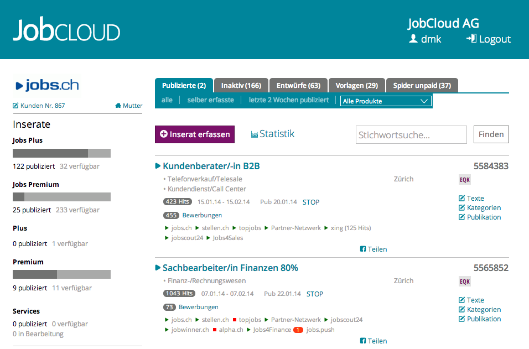Image resolution: width=529 pixels, height=349 pixels.
Task: Click EQK badge for Kundenberater/-in B2B
Action: coord(465,180)
